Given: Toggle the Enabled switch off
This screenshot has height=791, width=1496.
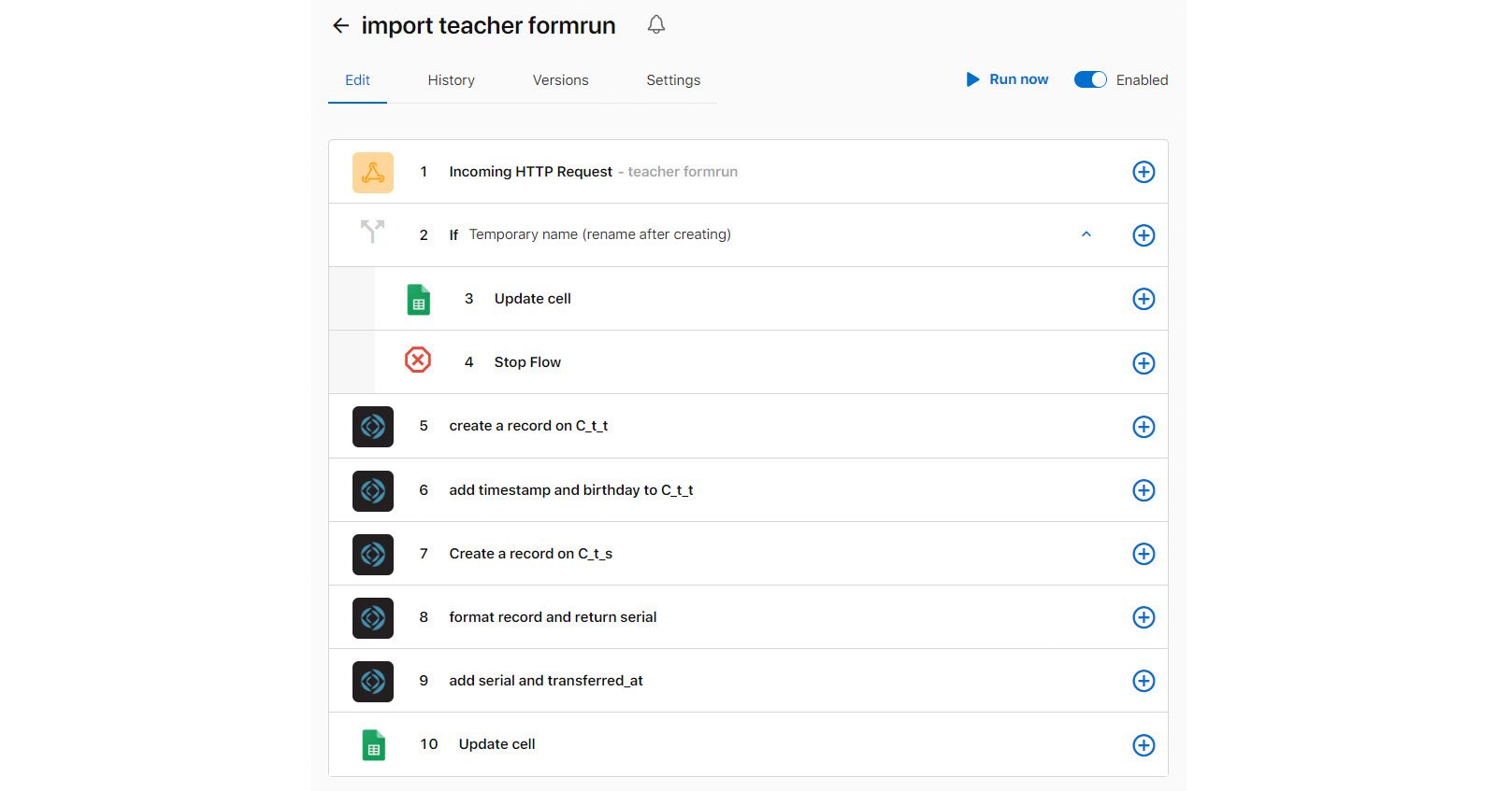Looking at the screenshot, I should tap(1089, 80).
